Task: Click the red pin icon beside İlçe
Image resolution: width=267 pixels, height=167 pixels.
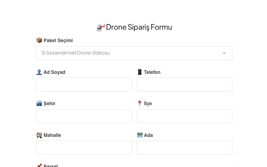Action: tap(140, 104)
